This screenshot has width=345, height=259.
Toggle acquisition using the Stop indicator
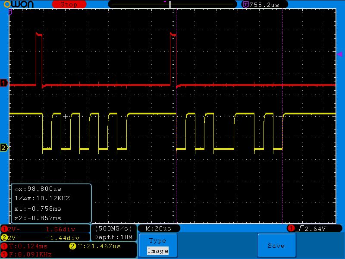pyautogui.click(x=69, y=4)
